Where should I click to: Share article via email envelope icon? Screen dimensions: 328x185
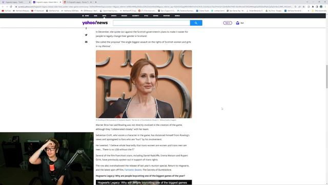point(86,42)
